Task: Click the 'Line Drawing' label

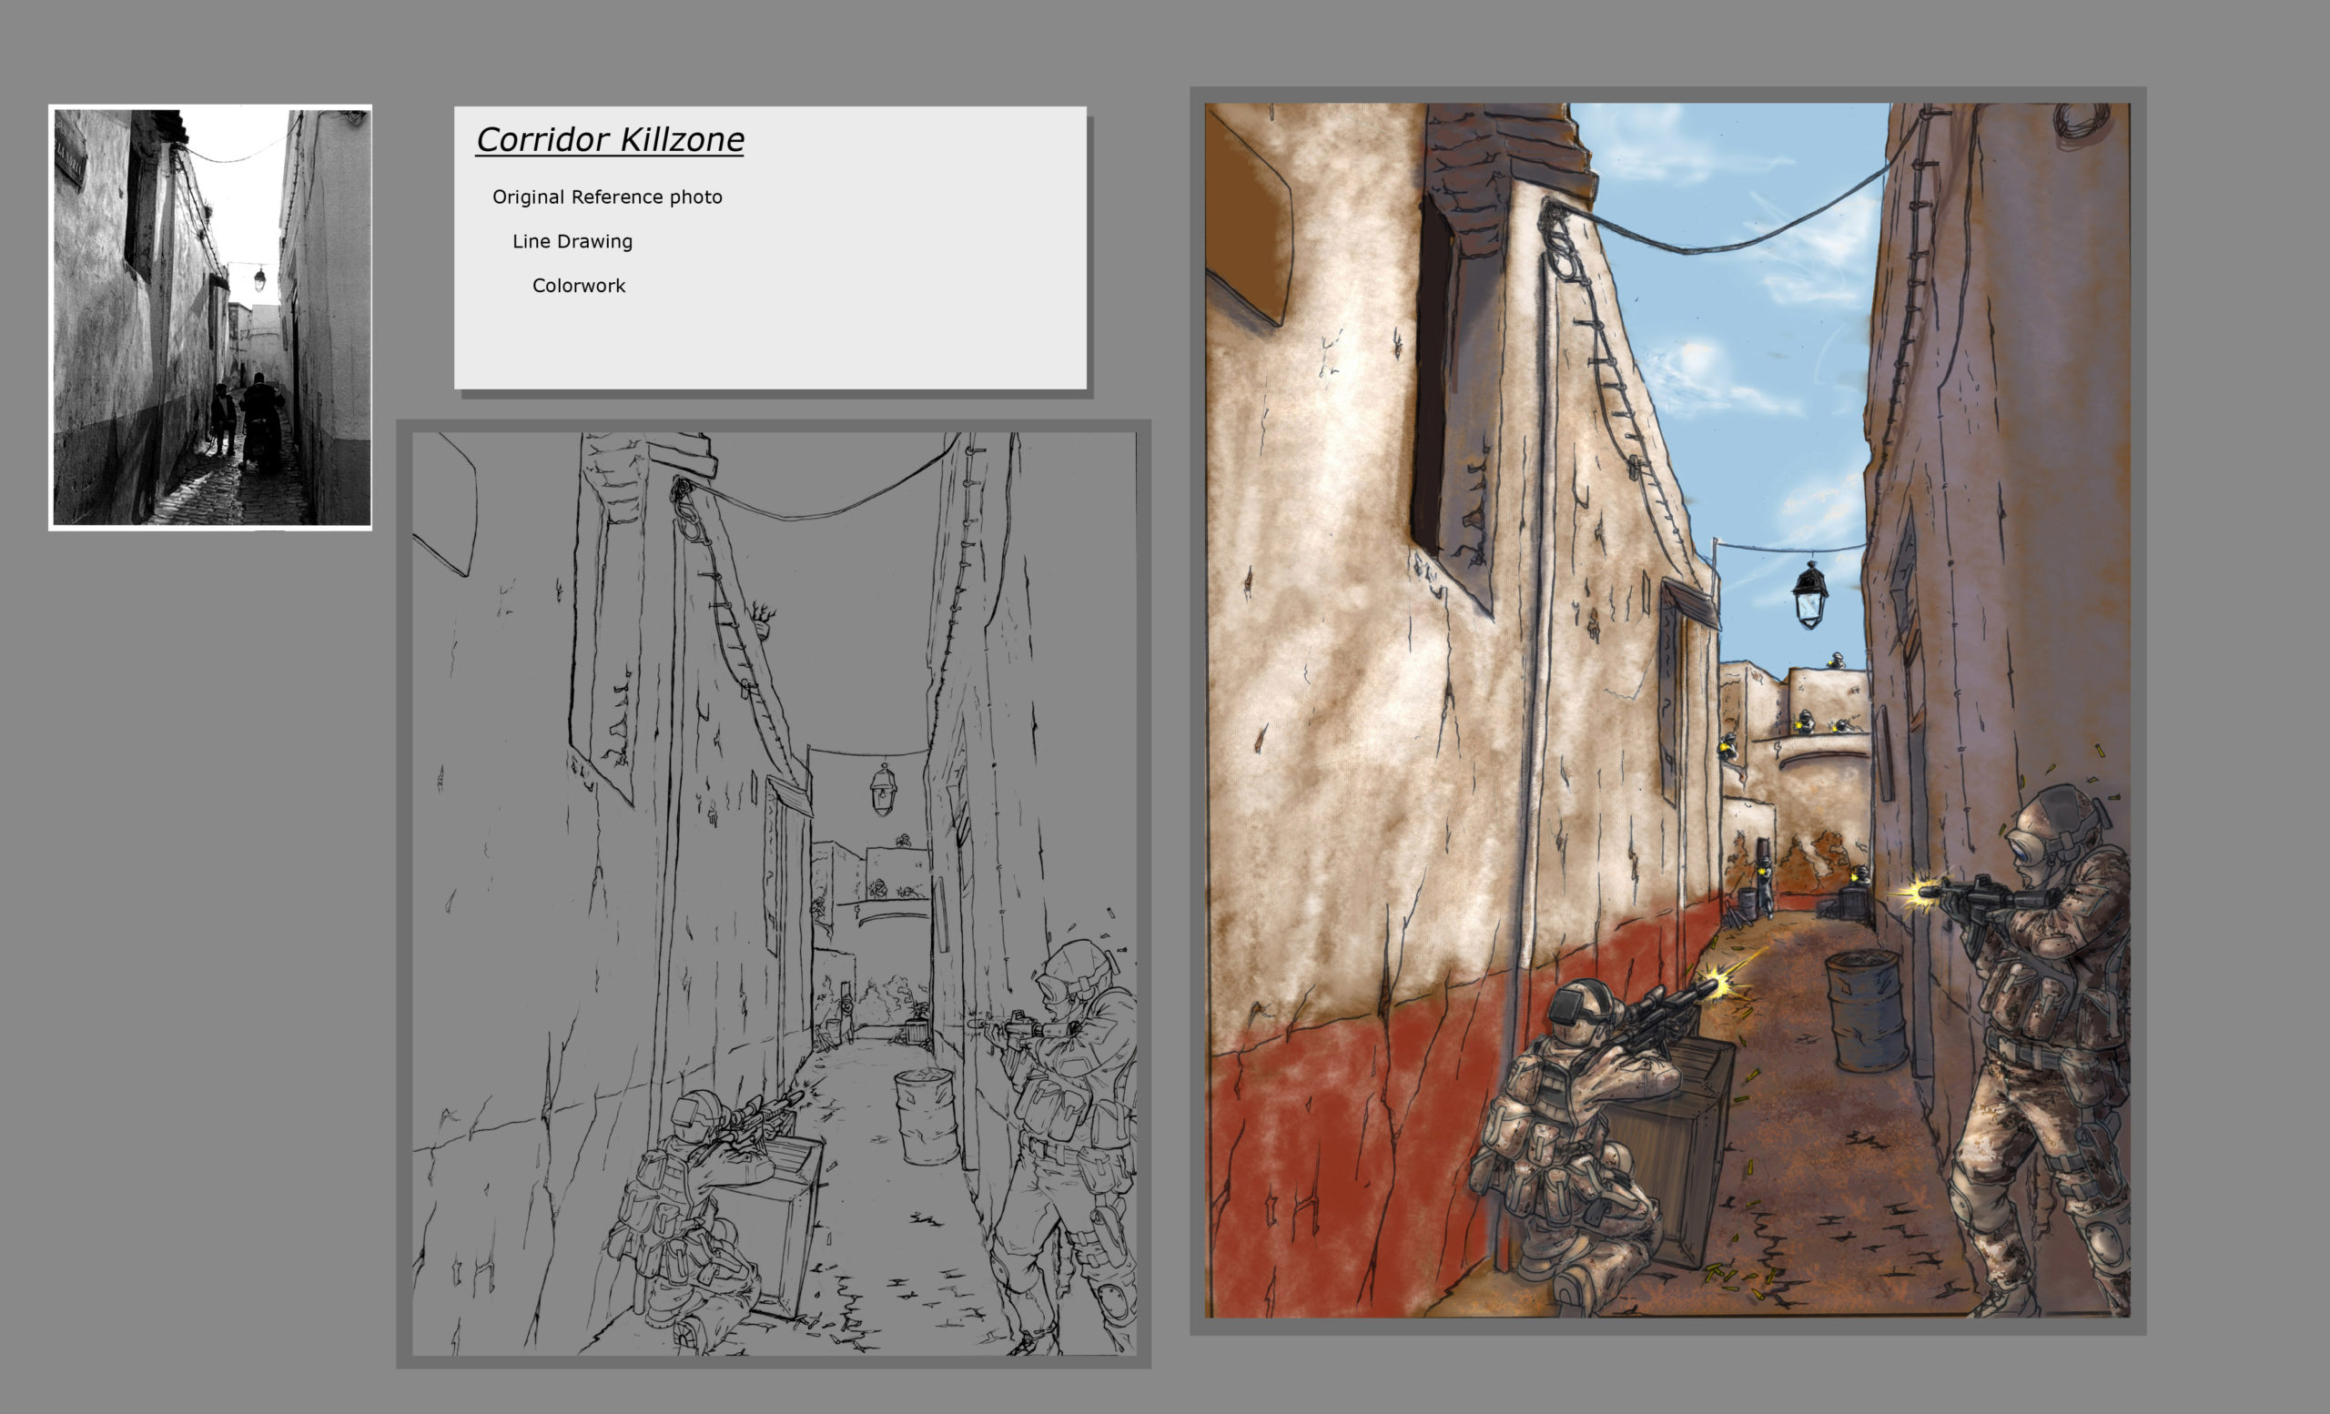Action: coord(572,241)
